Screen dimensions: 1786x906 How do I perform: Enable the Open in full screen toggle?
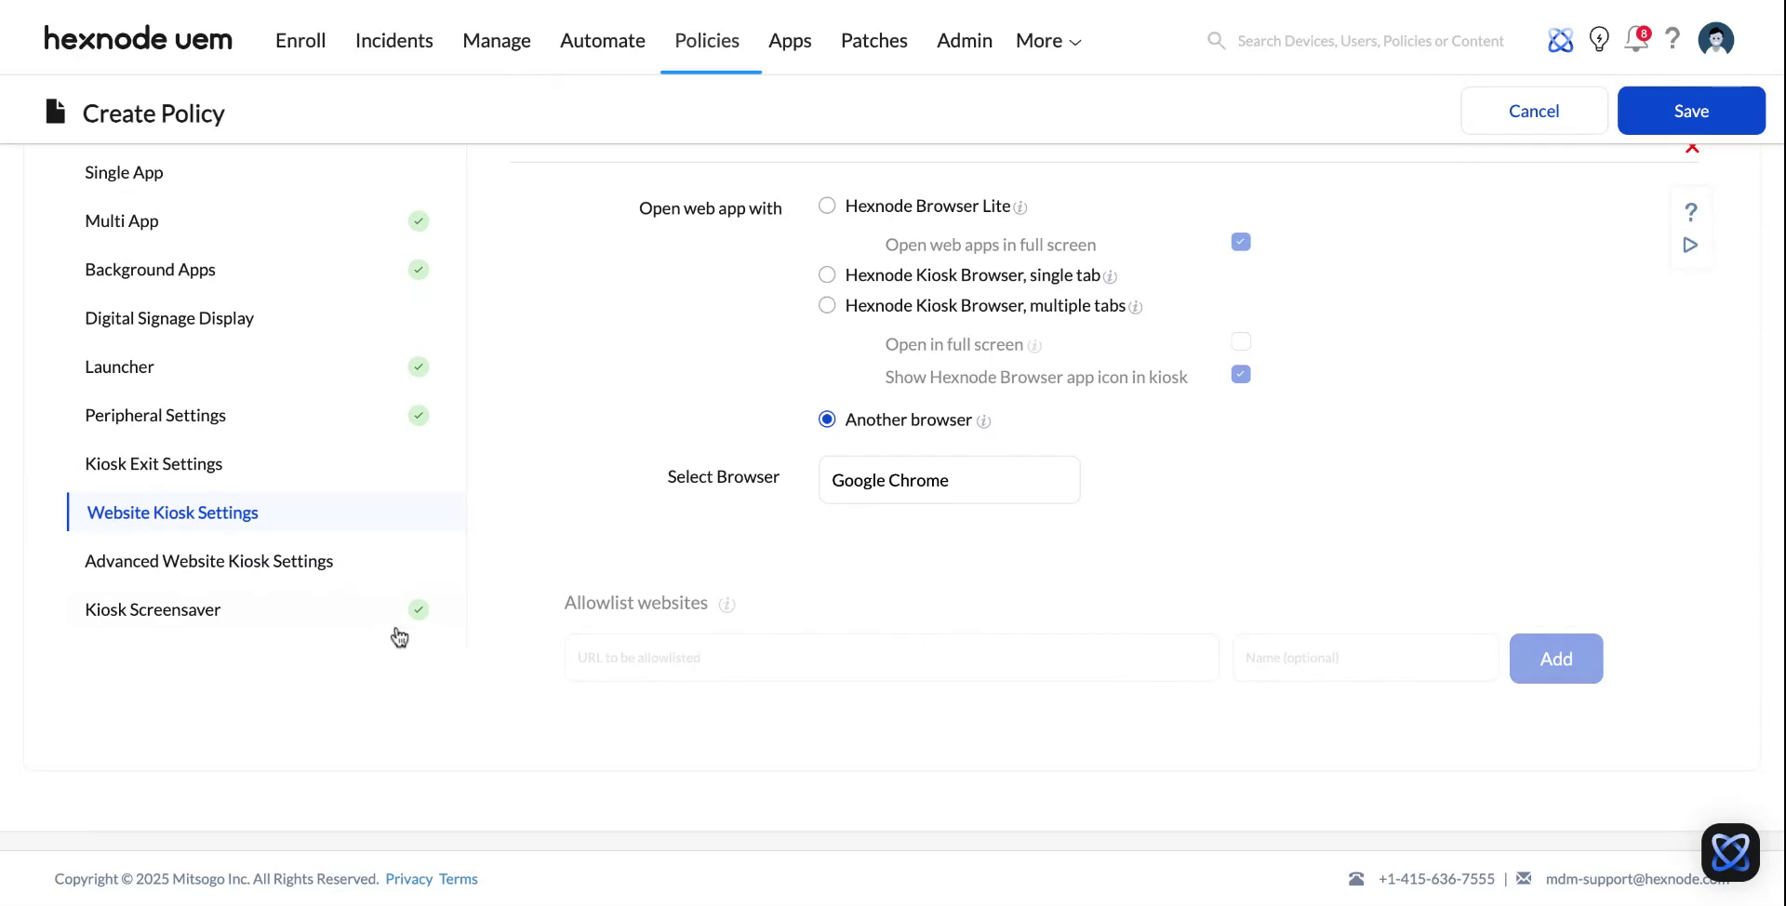point(1240,341)
